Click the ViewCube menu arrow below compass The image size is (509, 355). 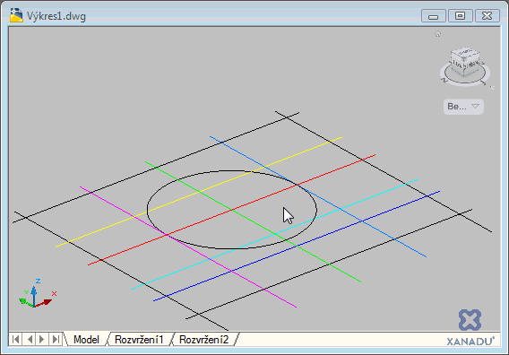pyautogui.click(x=492, y=87)
